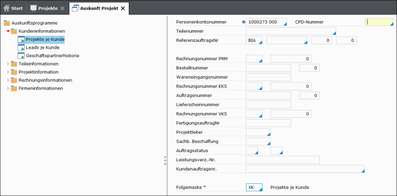Switch to the Projekte tab

[48, 8]
